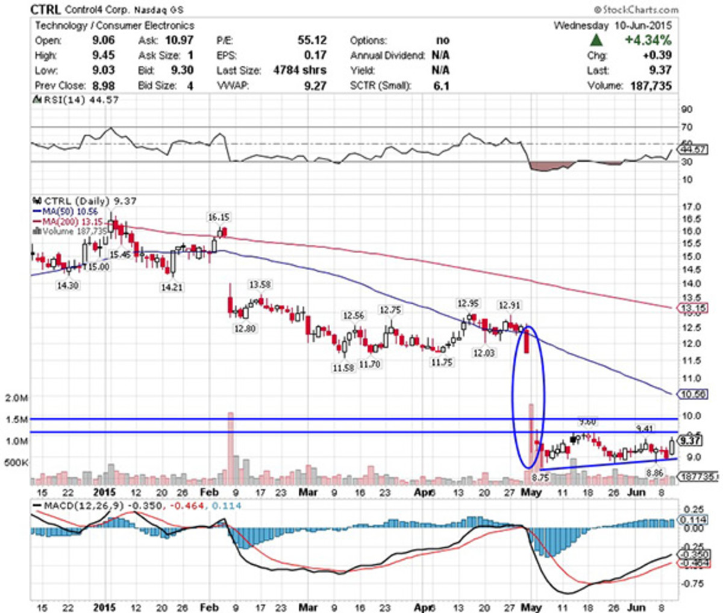Click the EPS value '0.17'
Image resolution: width=723 pixels, height=613 pixels.
coord(316,55)
